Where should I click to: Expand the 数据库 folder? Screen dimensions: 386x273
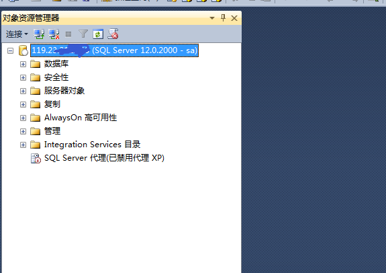tap(23, 64)
